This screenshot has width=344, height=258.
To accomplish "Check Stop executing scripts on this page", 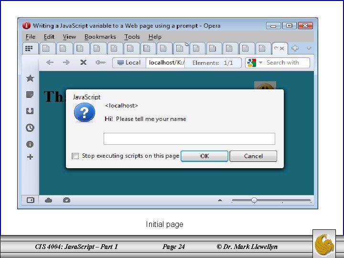I will coord(75,156).
